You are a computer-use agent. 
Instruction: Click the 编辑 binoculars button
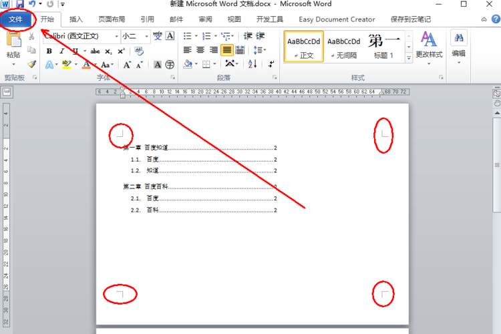tap(458, 47)
